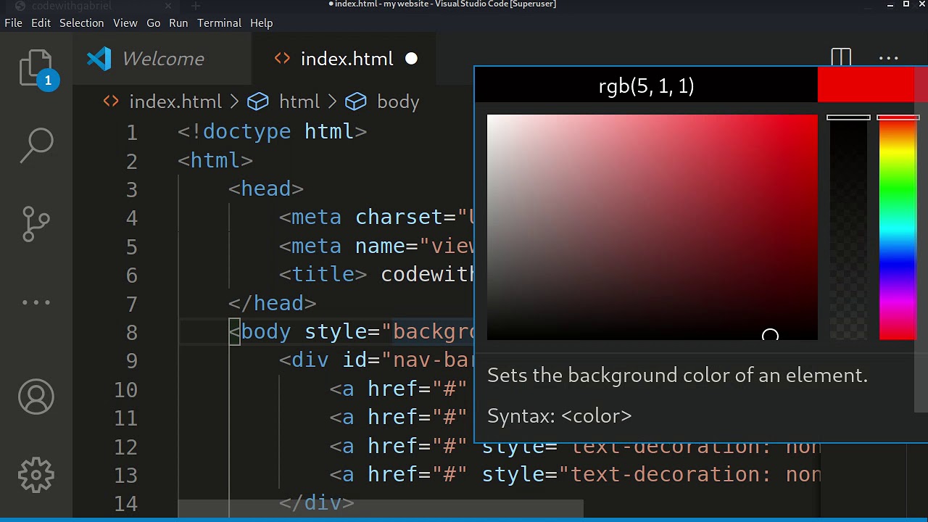Open the Go menu
The image size is (928, 522).
[x=153, y=23]
